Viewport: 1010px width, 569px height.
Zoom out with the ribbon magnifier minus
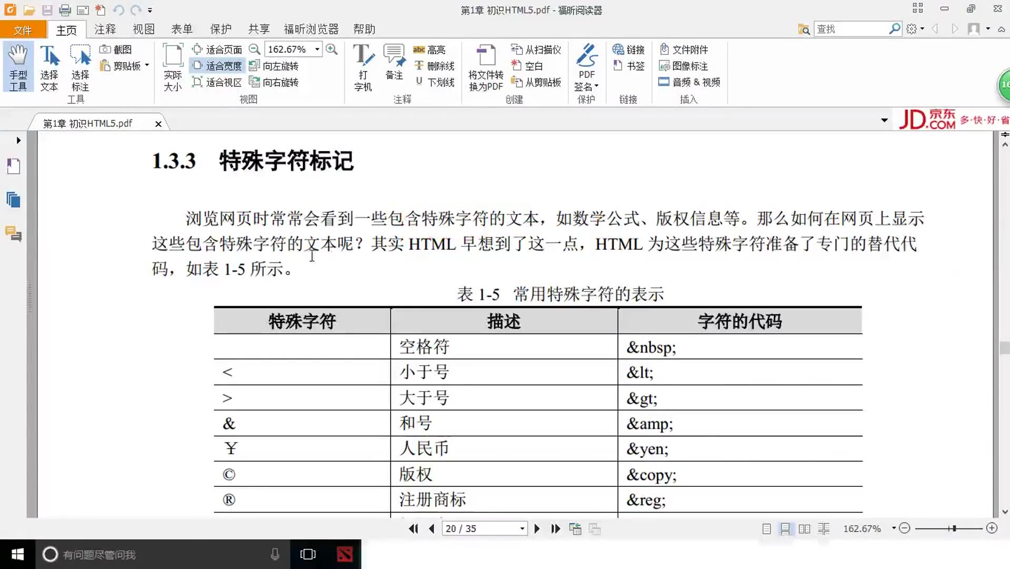pyautogui.click(x=254, y=49)
